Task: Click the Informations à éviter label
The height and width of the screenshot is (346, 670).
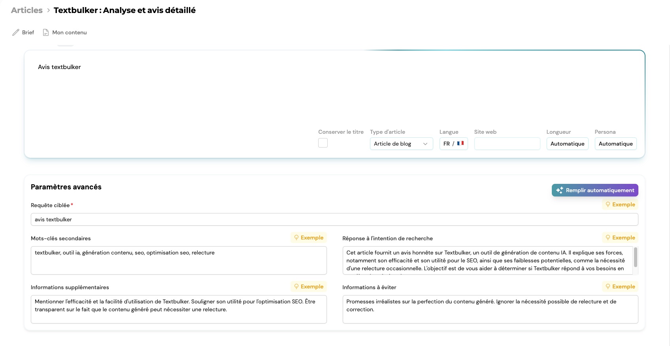Action: coord(369,287)
